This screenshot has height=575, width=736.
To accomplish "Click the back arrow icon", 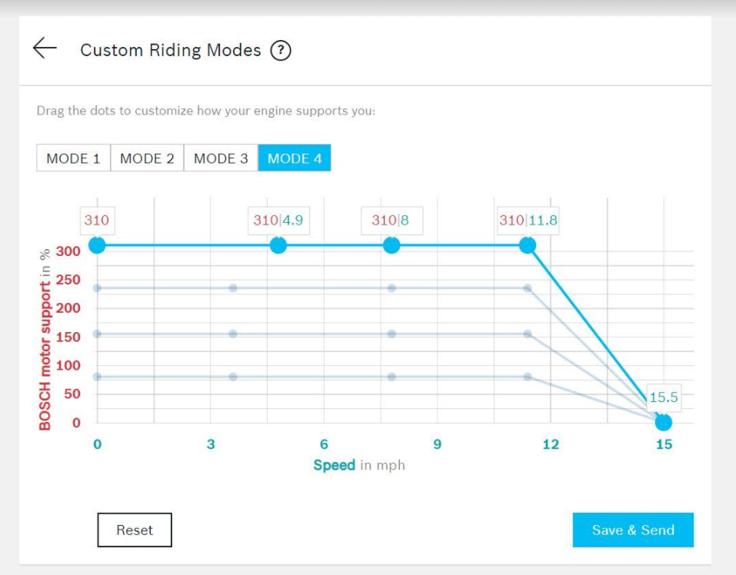I will pos(45,48).
